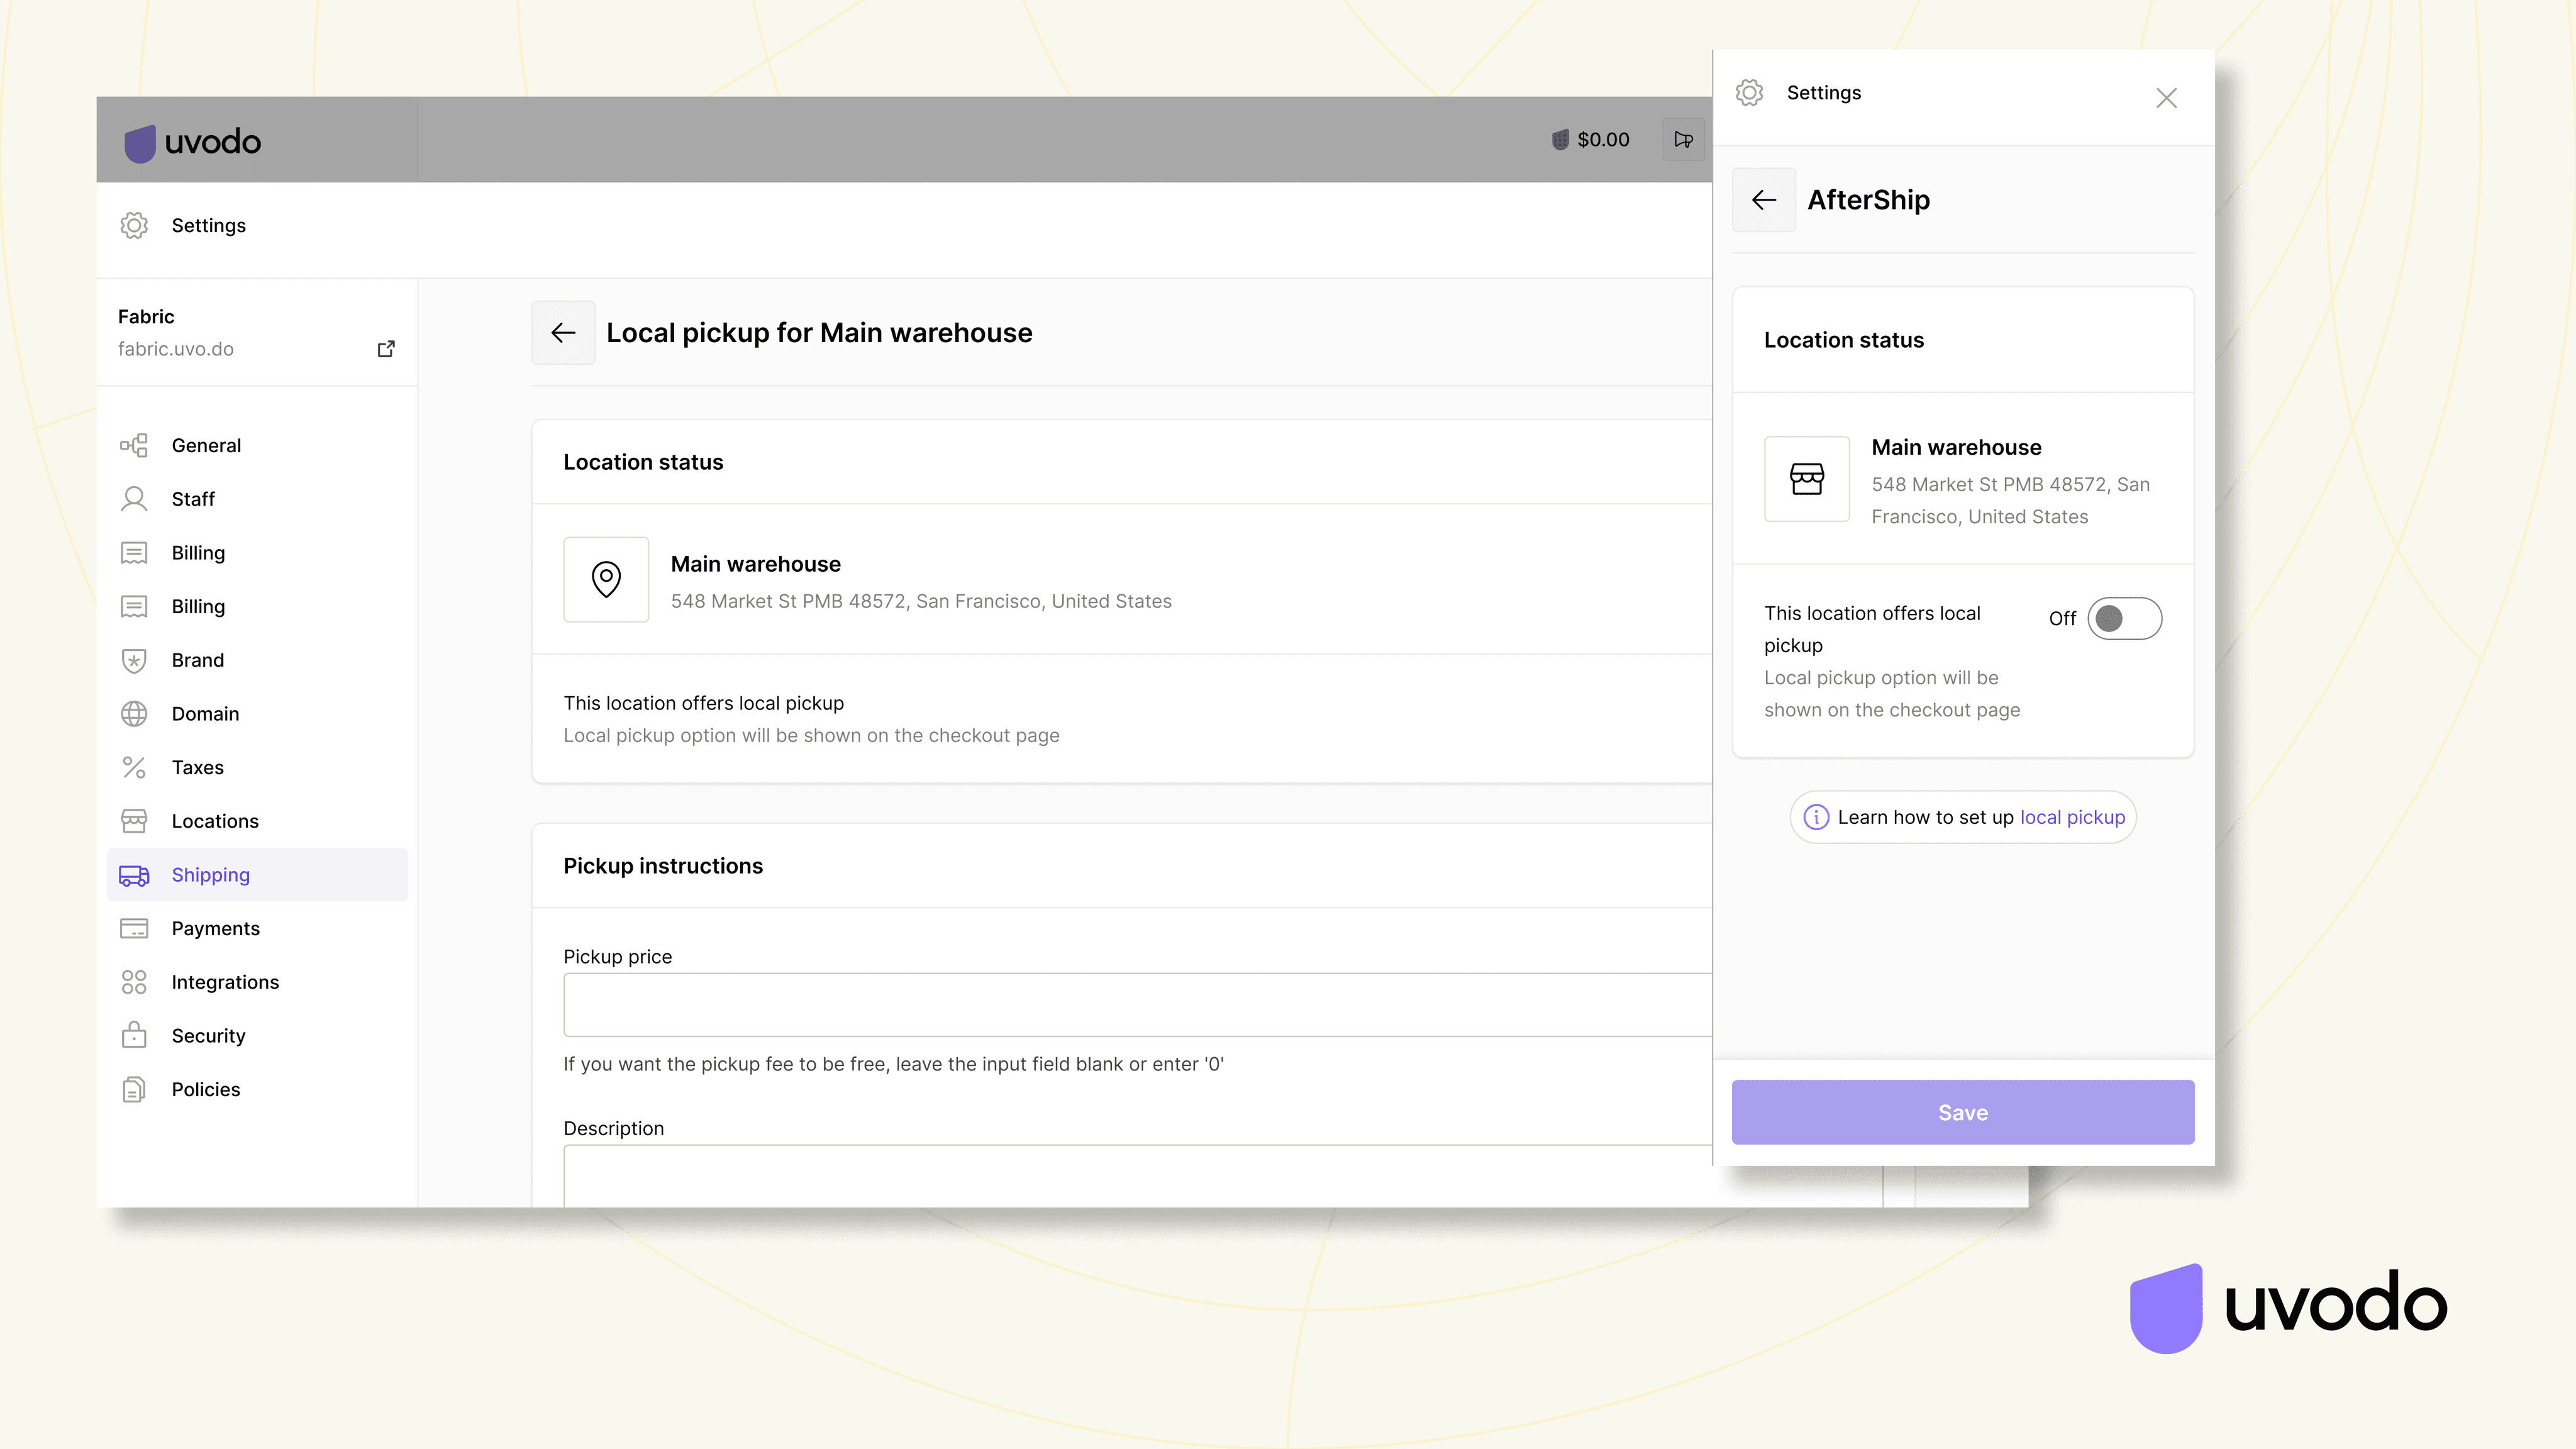
Task: Click the back arrow beside Local pickup title
Action: [x=563, y=333]
